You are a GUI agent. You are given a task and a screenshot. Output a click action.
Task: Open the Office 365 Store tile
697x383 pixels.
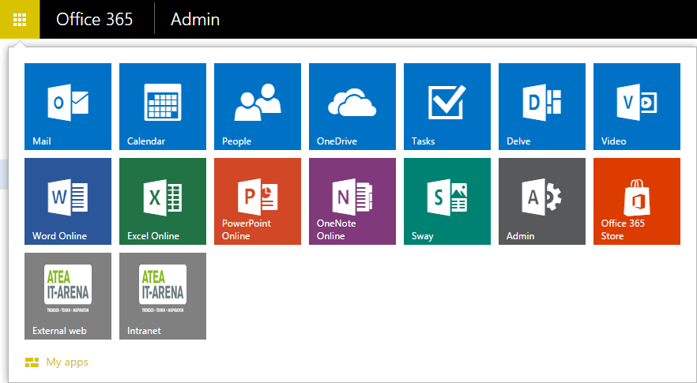pos(637,201)
